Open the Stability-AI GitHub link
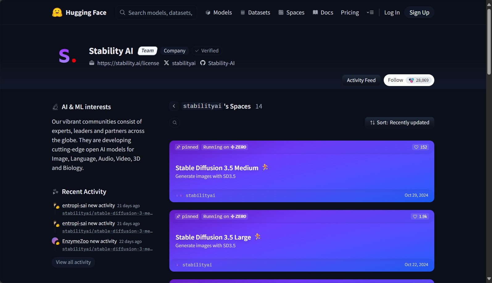 click(x=221, y=63)
